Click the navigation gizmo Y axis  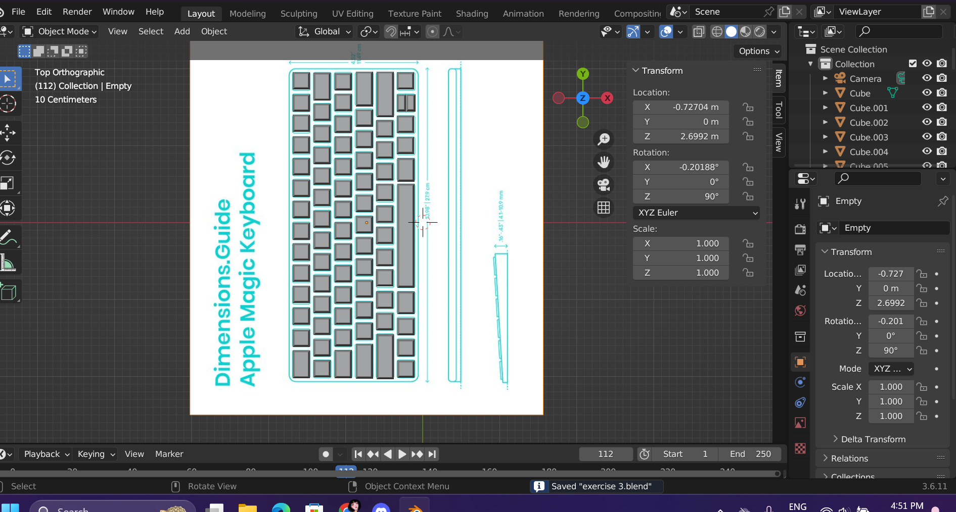[583, 74]
